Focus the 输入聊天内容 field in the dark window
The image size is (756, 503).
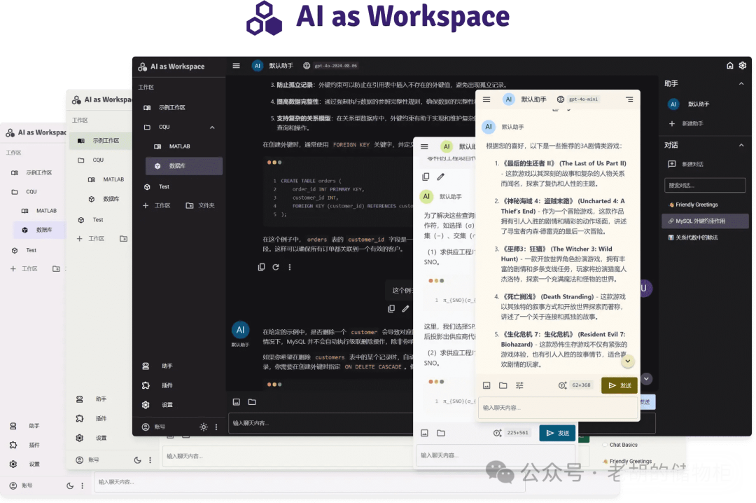point(321,423)
